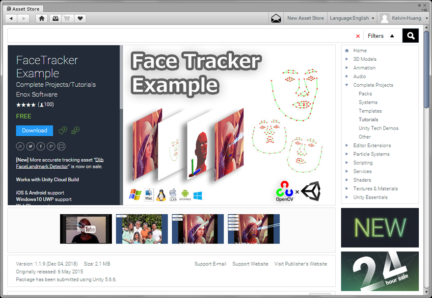Click the description panel scrollbar
The image size is (432, 298).
(x=121, y=77)
